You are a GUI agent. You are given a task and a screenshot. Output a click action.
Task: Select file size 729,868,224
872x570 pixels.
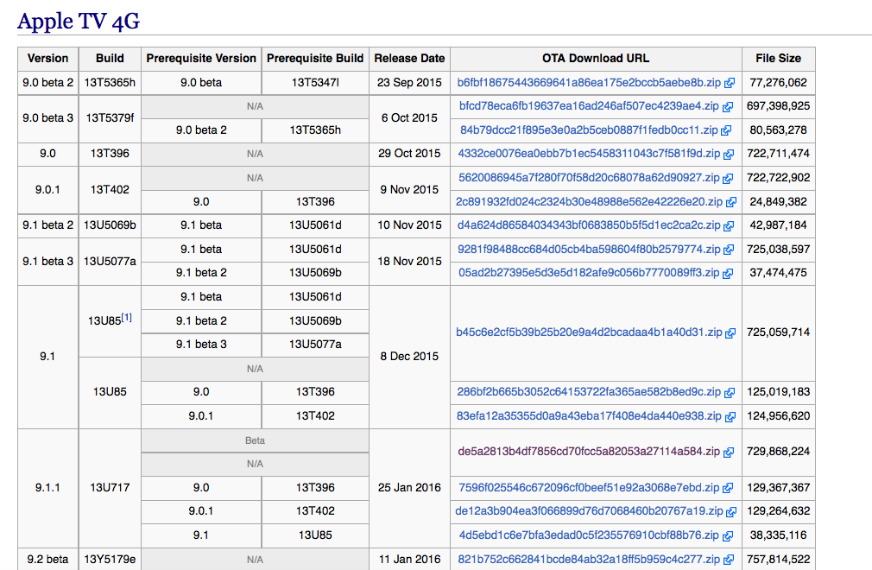(x=778, y=452)
